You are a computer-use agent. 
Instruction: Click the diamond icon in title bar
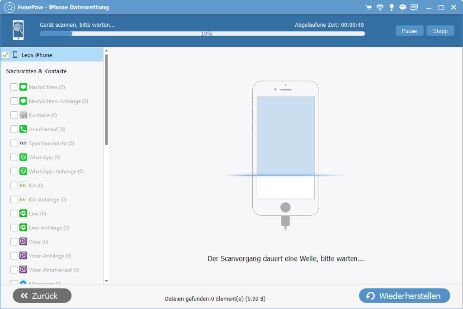coord(380,7)
